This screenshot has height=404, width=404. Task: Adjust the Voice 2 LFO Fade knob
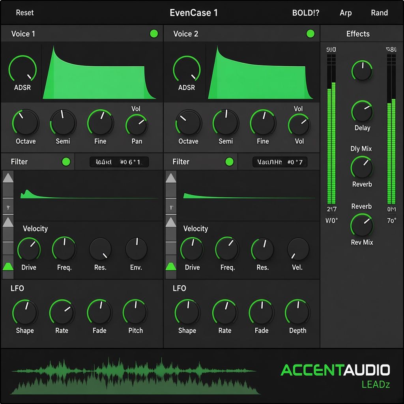pos(261,312)
